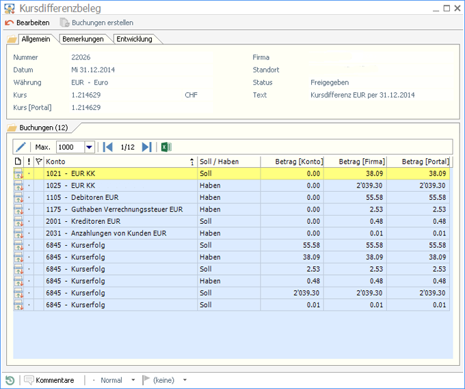Select row 2001 - Kreditoren EUR

point(231,221)
